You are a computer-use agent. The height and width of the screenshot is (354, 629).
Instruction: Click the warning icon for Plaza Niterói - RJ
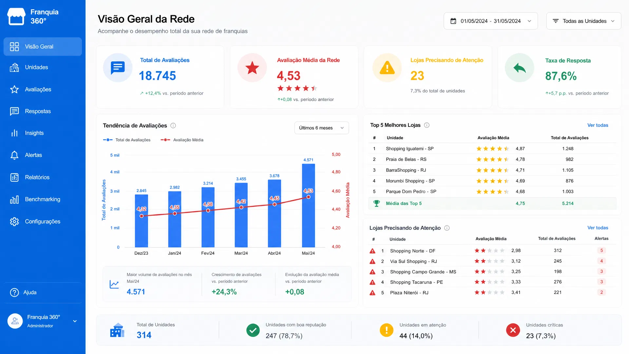tap(372, 293)
